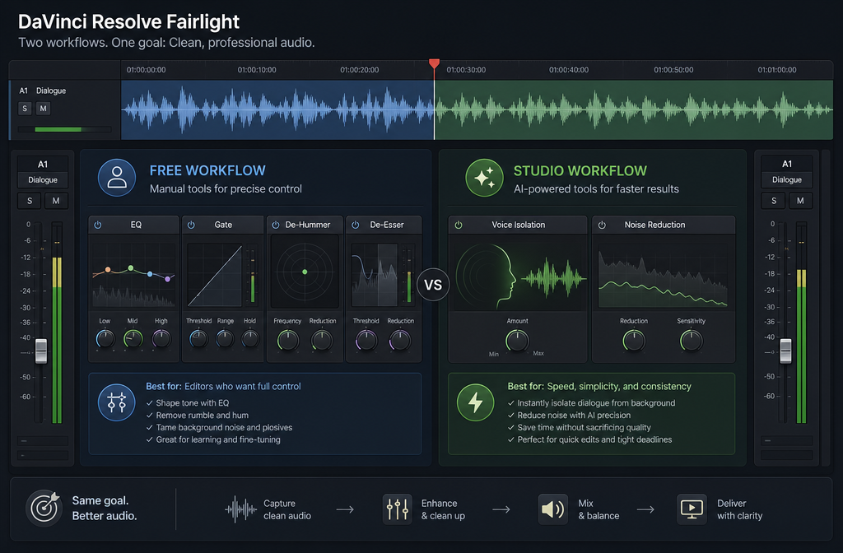Click the STUDIO WORKFLOW heading
This screenshot has width=843, height=553.
coord(580,171)
